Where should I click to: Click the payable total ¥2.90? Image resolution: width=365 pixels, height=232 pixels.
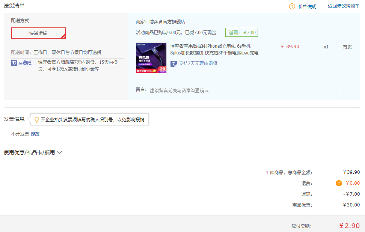point(349,226)
